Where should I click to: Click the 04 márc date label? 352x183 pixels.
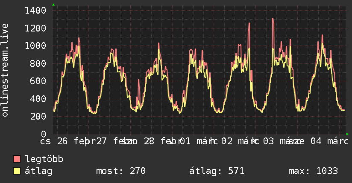click(x=329, y=141)
